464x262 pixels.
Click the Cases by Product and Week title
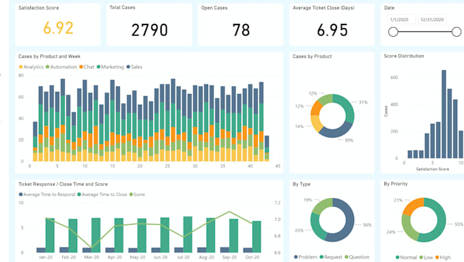[49, 56]
